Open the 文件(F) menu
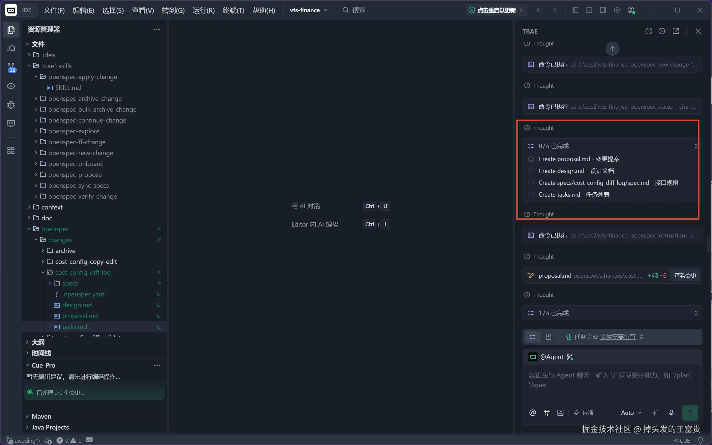The image size is (712, 445). [54, 10]
